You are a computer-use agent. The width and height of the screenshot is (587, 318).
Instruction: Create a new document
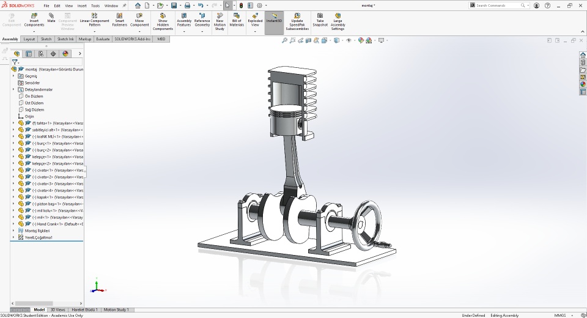click(x=147, y=6)
